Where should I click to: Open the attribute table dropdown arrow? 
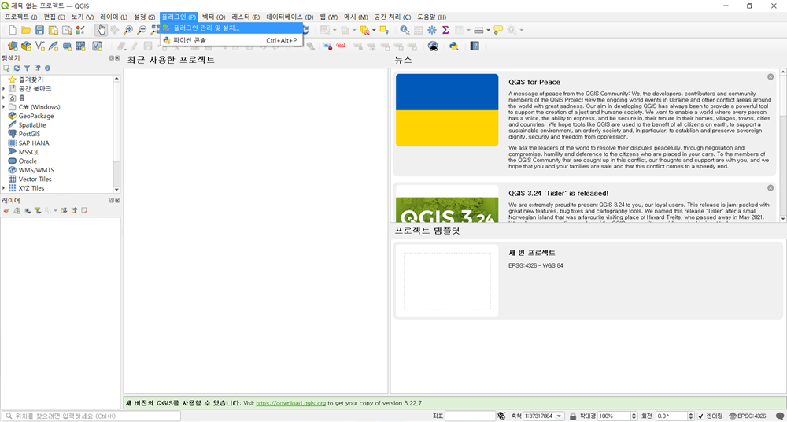(x=468, y=30)
